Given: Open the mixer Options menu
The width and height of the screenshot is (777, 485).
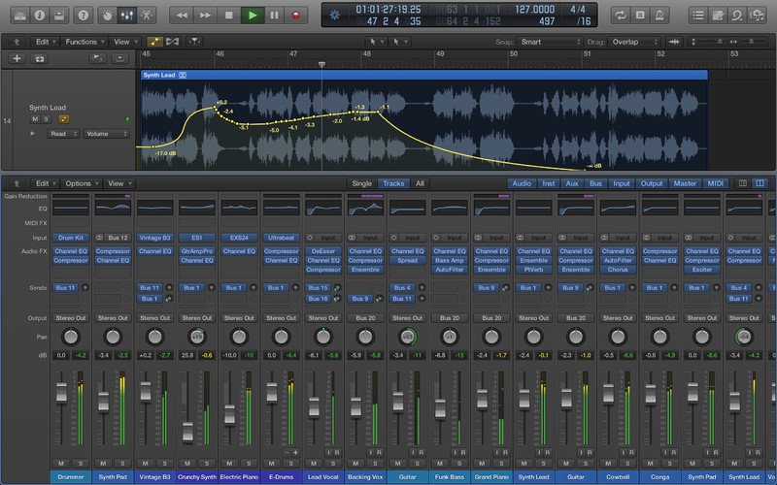Looking at the screenshot, I should 81,183.
